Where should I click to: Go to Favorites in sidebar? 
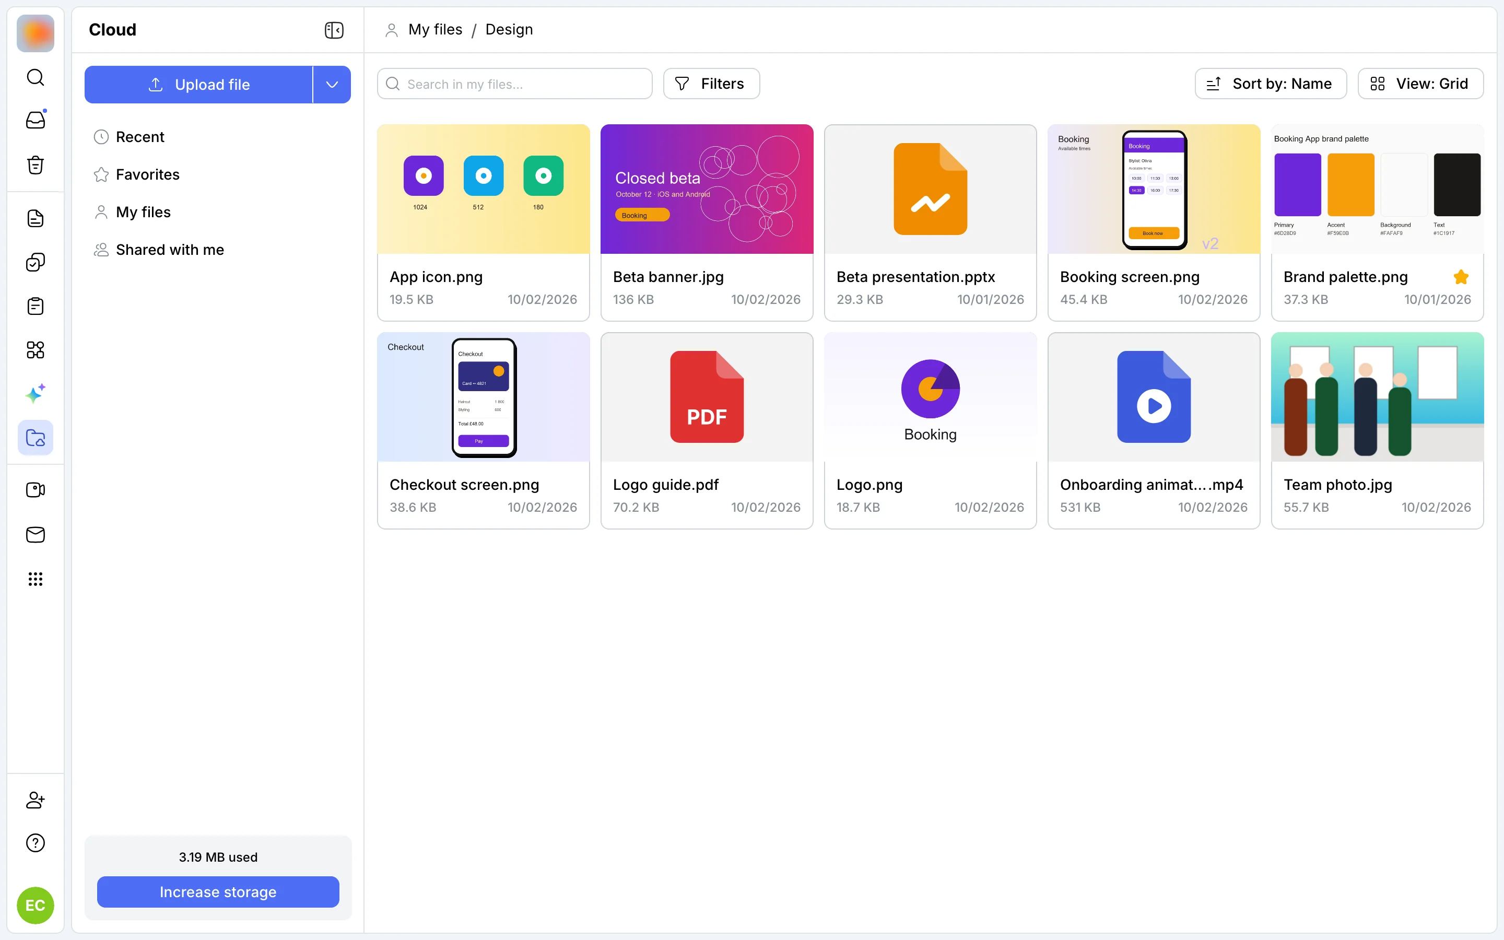218,175
